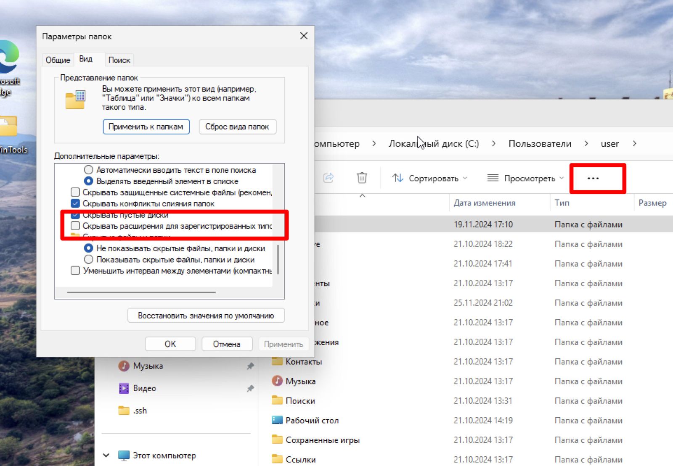Select the Сохраненные игры folder icon
The image size is (673, 466).
277,440
